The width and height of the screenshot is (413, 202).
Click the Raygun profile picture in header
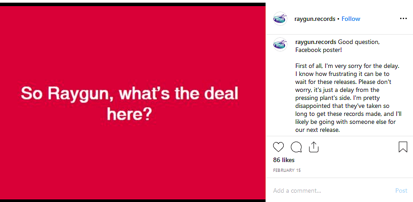coord(280,19)
